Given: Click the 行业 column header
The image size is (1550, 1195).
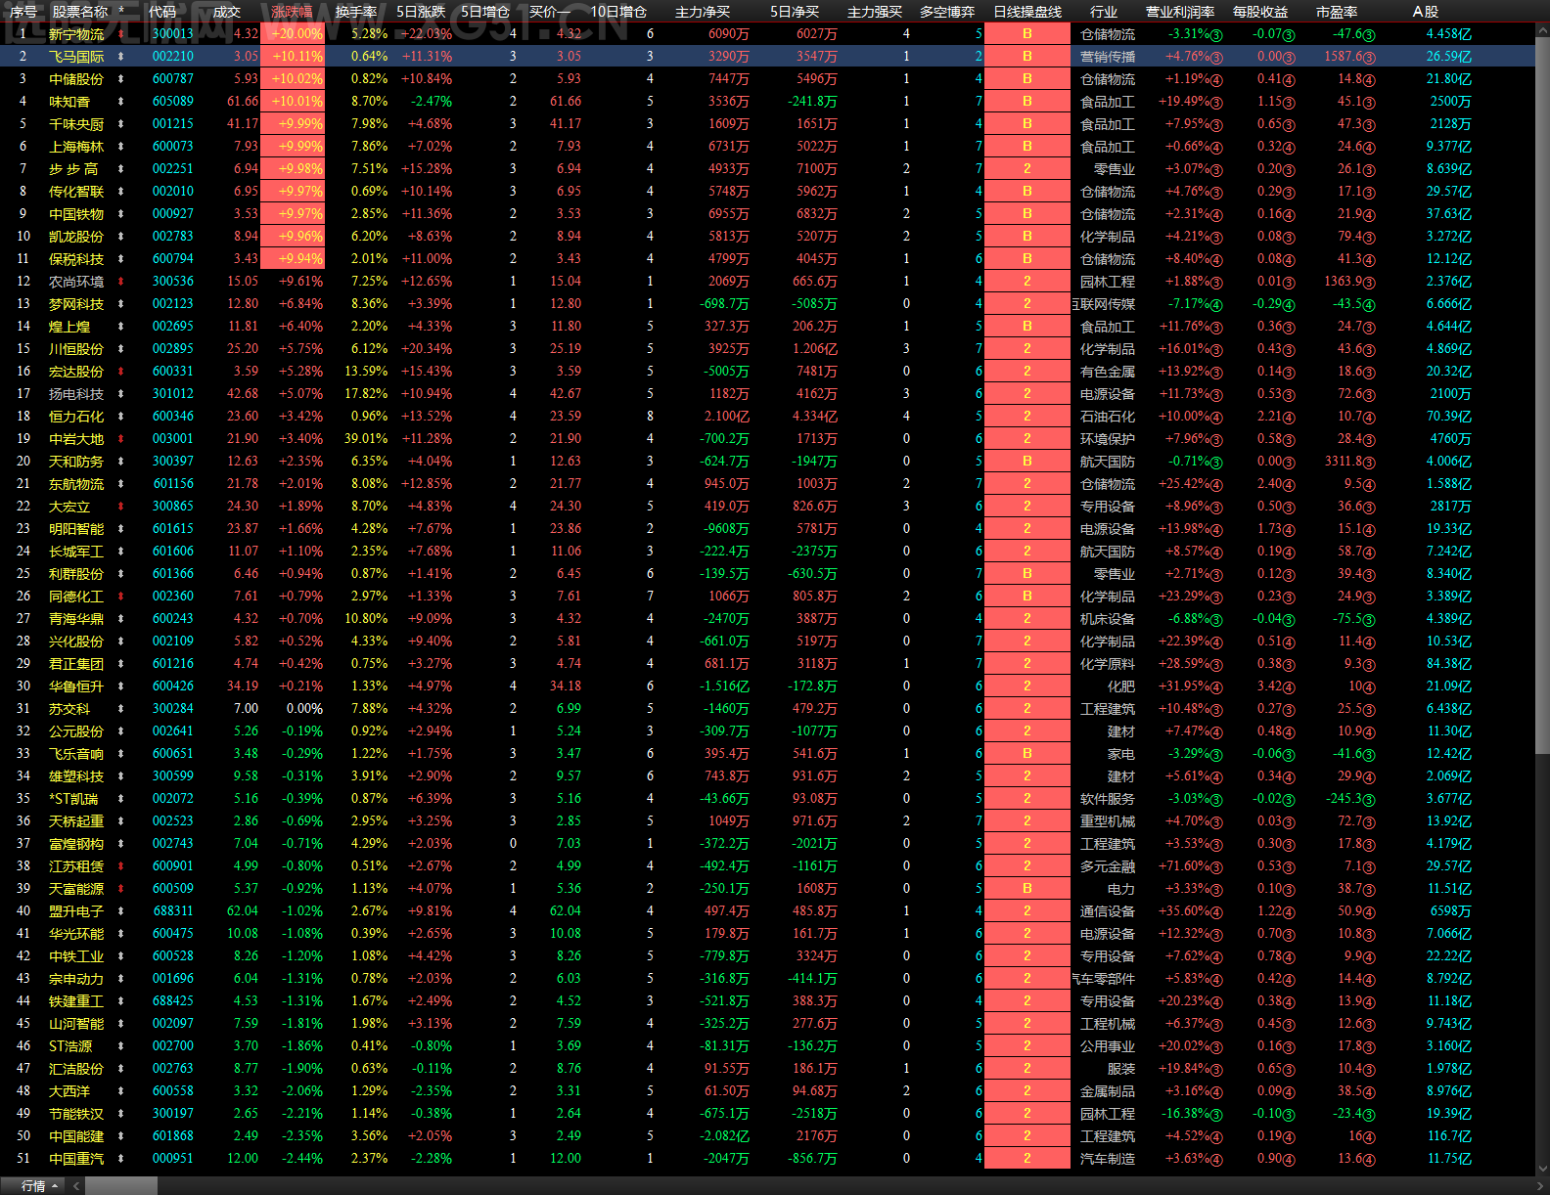Looking at the screenshot, I should tap(1104, 12).
